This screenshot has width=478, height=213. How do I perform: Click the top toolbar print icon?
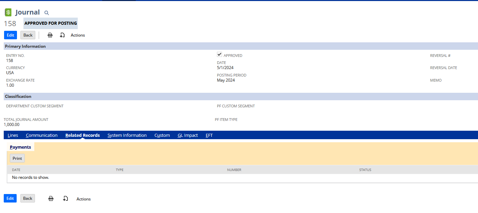pos(50,35)
